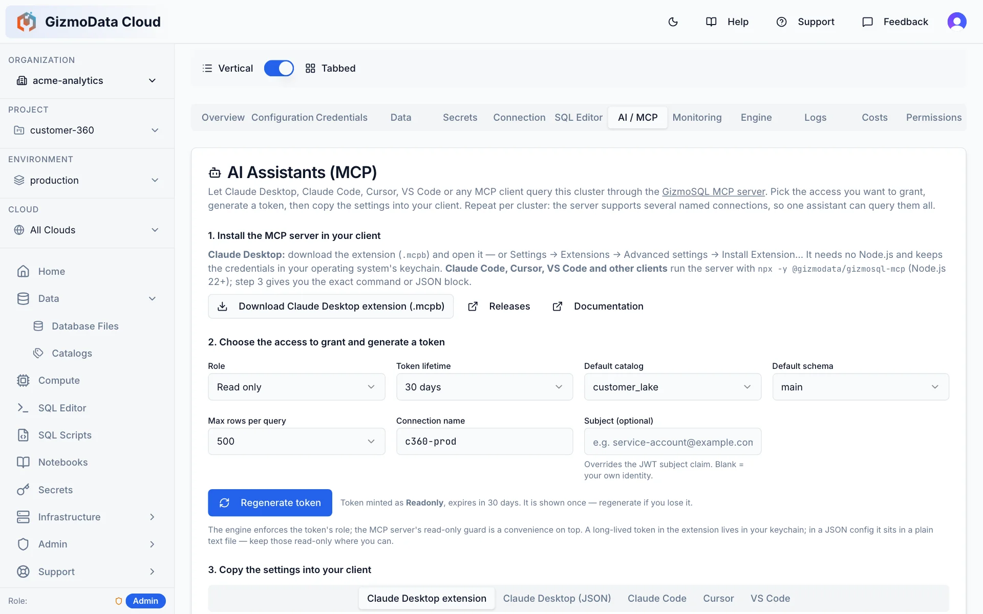
Task: Open the Costs tab
Action: (x=874, y=117)
